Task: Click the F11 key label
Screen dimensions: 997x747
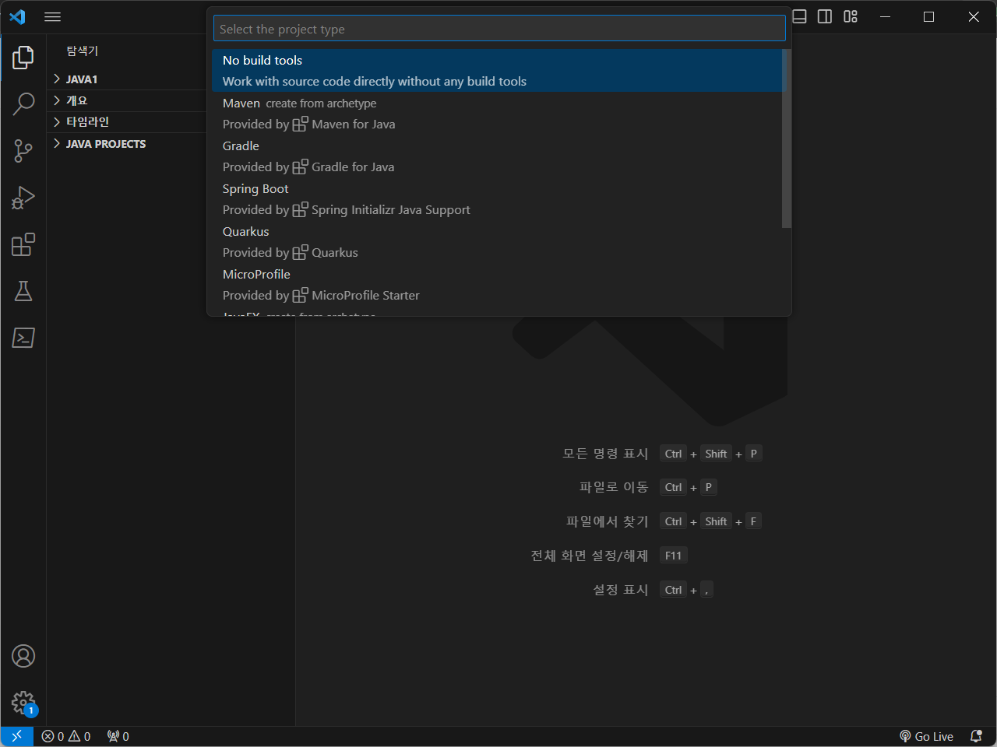Action: click(674, 556)
